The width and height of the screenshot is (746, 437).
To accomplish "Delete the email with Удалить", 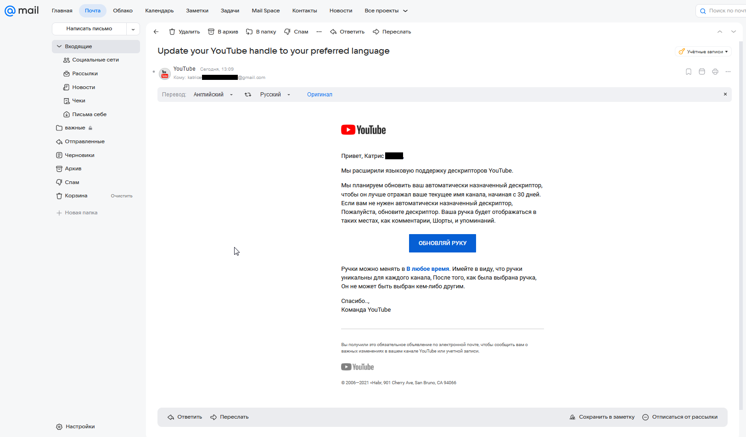I will pyautogui.click(x=185, y=32).
